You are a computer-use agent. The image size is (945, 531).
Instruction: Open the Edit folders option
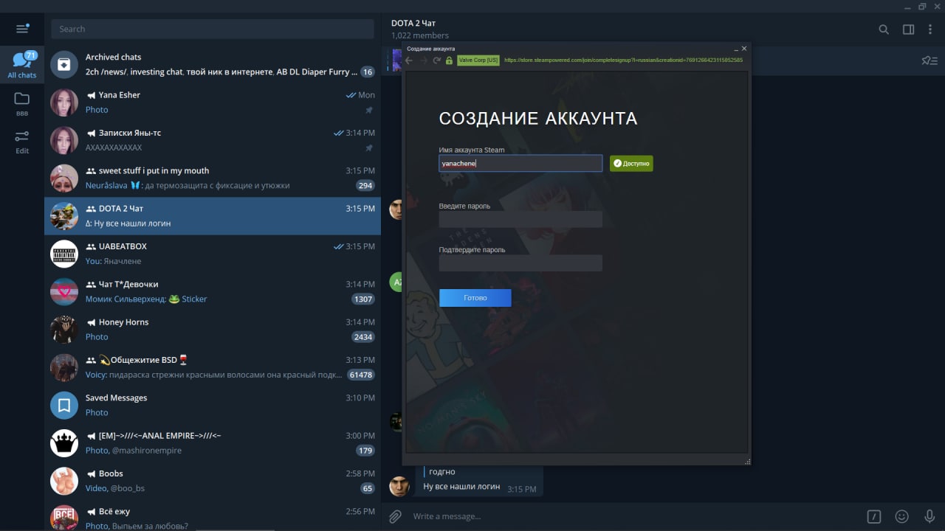coord(22,142)
